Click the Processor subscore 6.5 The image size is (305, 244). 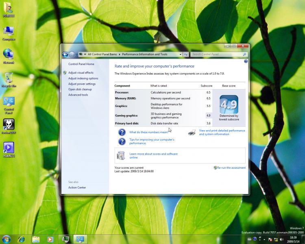click(208, 92)
